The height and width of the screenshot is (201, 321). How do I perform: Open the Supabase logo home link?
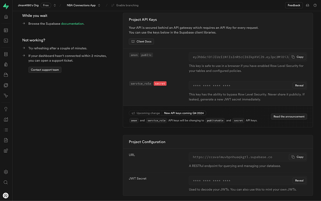point(6,6)
